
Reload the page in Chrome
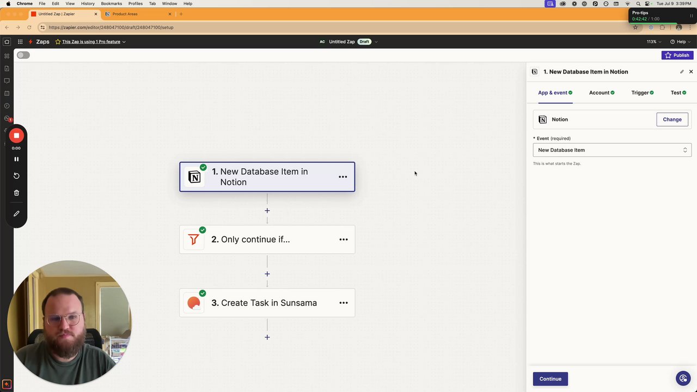pyautogui.click(x=29, y=27)
